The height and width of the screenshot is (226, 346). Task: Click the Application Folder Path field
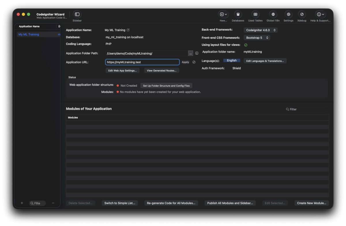(146, 53)
